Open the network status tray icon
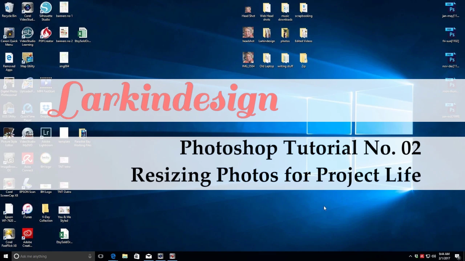This screenshot has height=261, width=465. [x=428, y=256]
